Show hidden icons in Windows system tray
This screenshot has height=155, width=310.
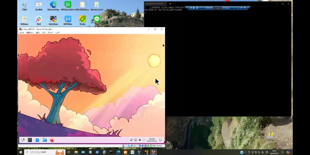245,152
